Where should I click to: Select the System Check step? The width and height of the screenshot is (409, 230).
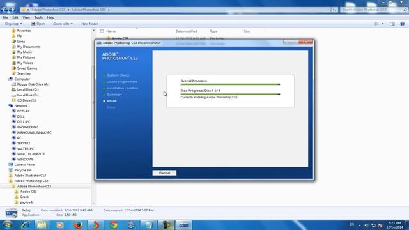point(118,75)
